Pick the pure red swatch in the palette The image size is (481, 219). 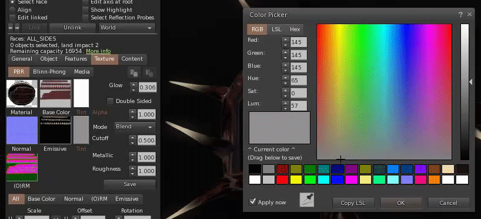tap(282, 180)
